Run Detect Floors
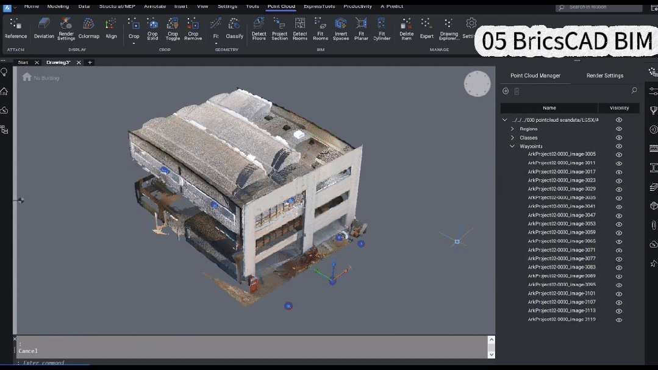The height and width of the screenshot is (370, 658). pyautogui.click(x=259, y=29)
